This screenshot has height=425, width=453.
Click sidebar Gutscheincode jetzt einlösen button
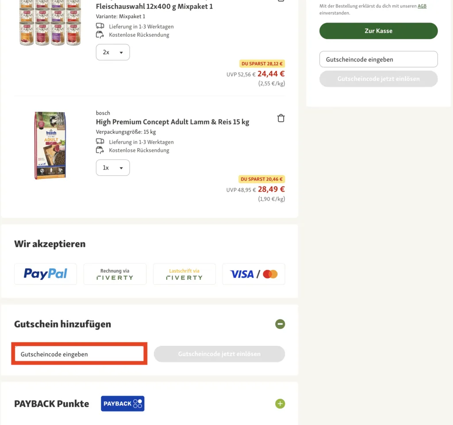[x=378, y=79]
